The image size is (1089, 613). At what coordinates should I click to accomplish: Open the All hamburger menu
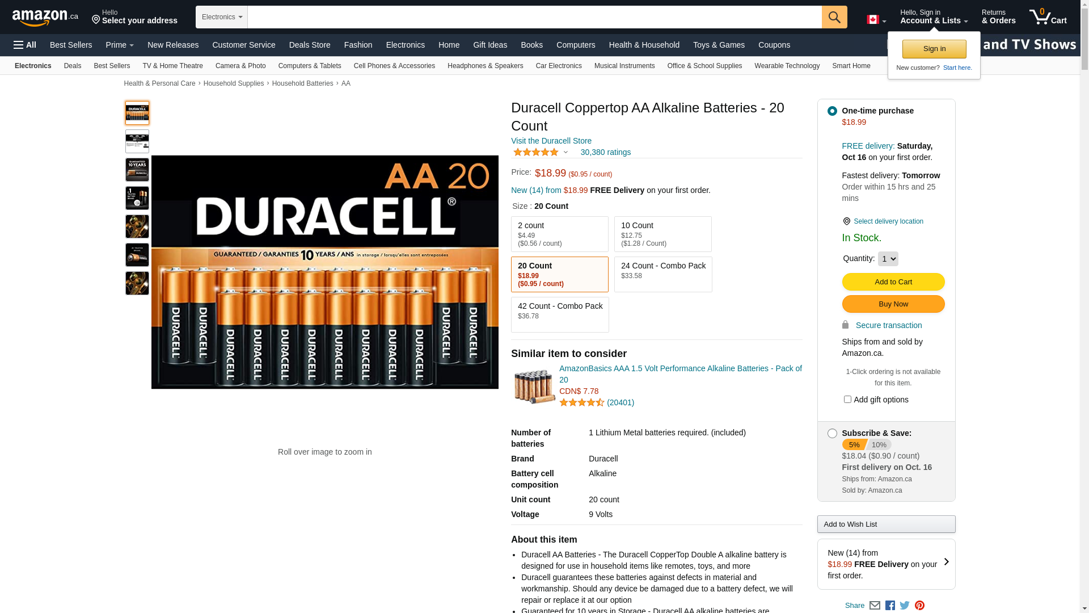[25, 45]
